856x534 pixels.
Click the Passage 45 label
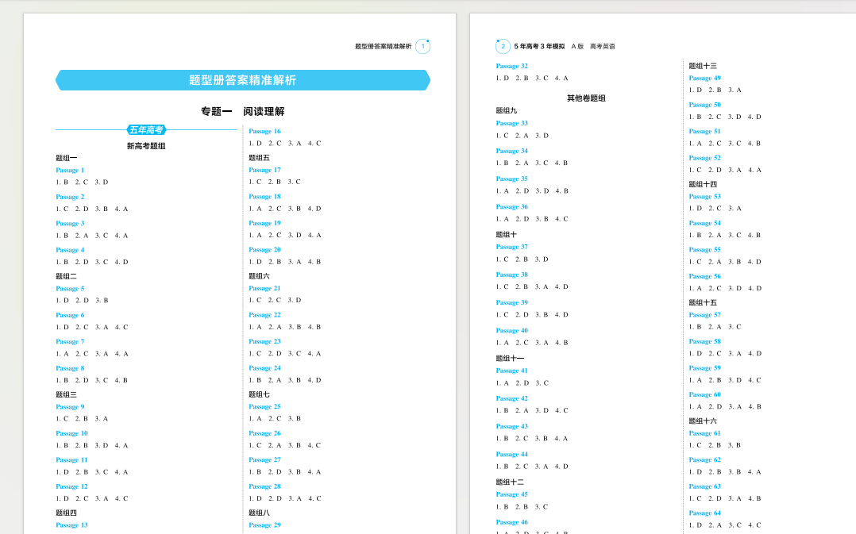[x=511, y=495]
